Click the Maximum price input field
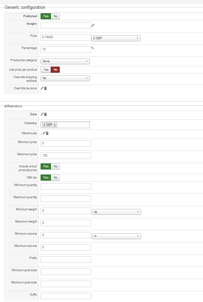Viewport: 203px width, 302px height. pyautogui.click(x=66, y=156)
